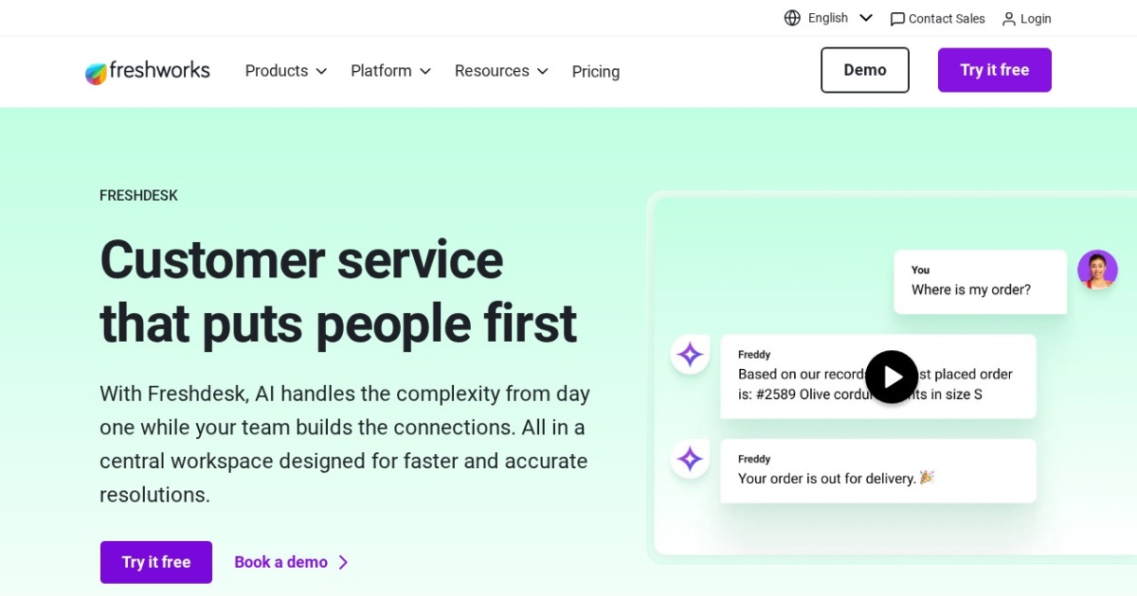1137x596 pixels.
Task: Select the Pricing menu item
Action: click(595, 71)
